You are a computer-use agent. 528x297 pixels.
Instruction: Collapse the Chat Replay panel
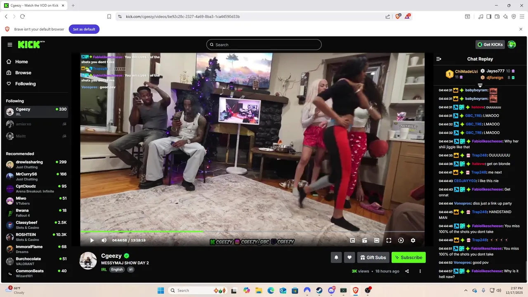(x=439, y=59)
